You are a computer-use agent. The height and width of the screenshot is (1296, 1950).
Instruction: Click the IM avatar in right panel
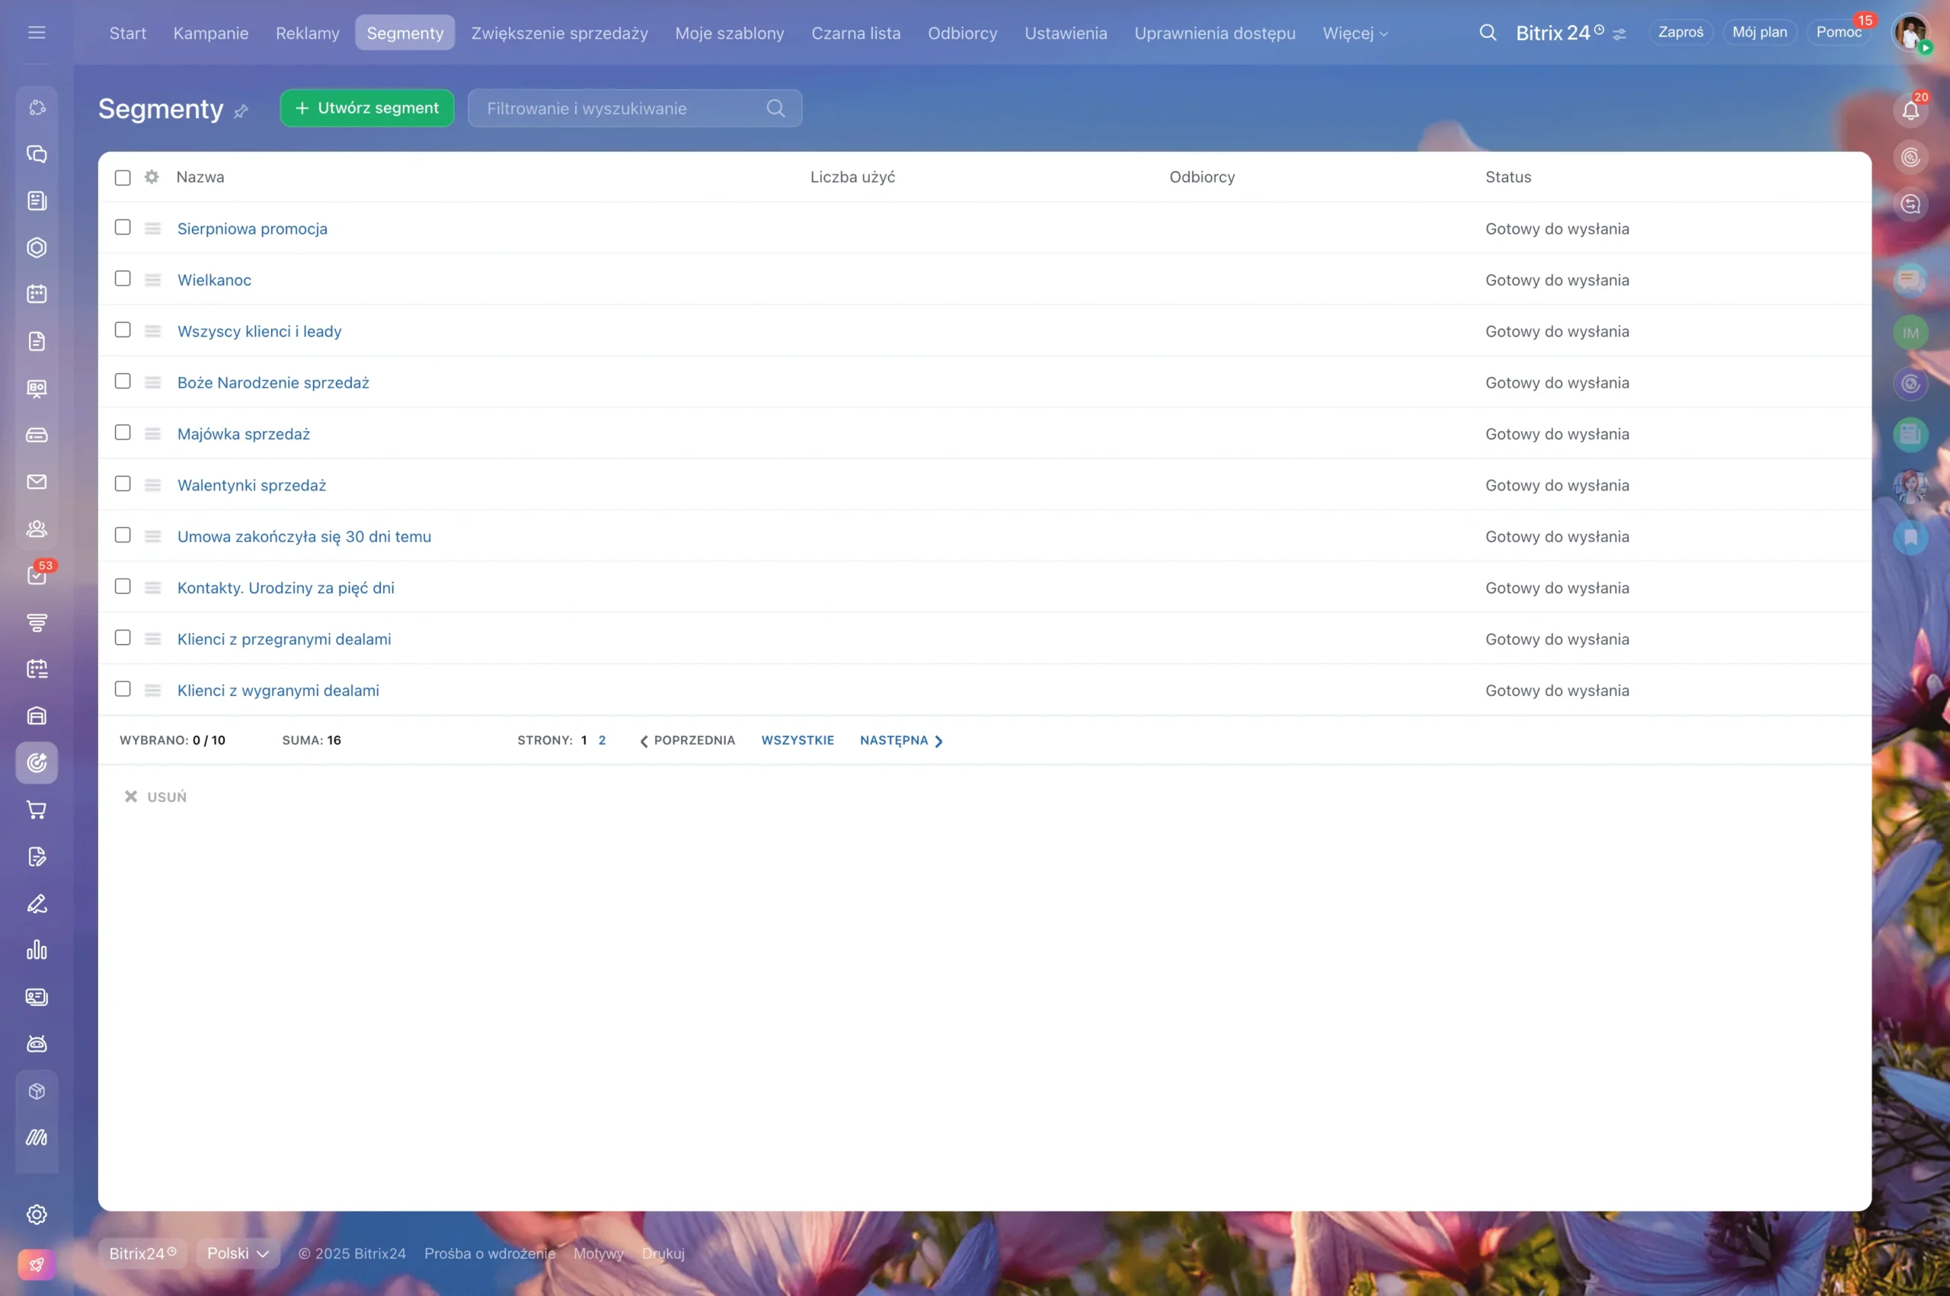coord(1910,332)
